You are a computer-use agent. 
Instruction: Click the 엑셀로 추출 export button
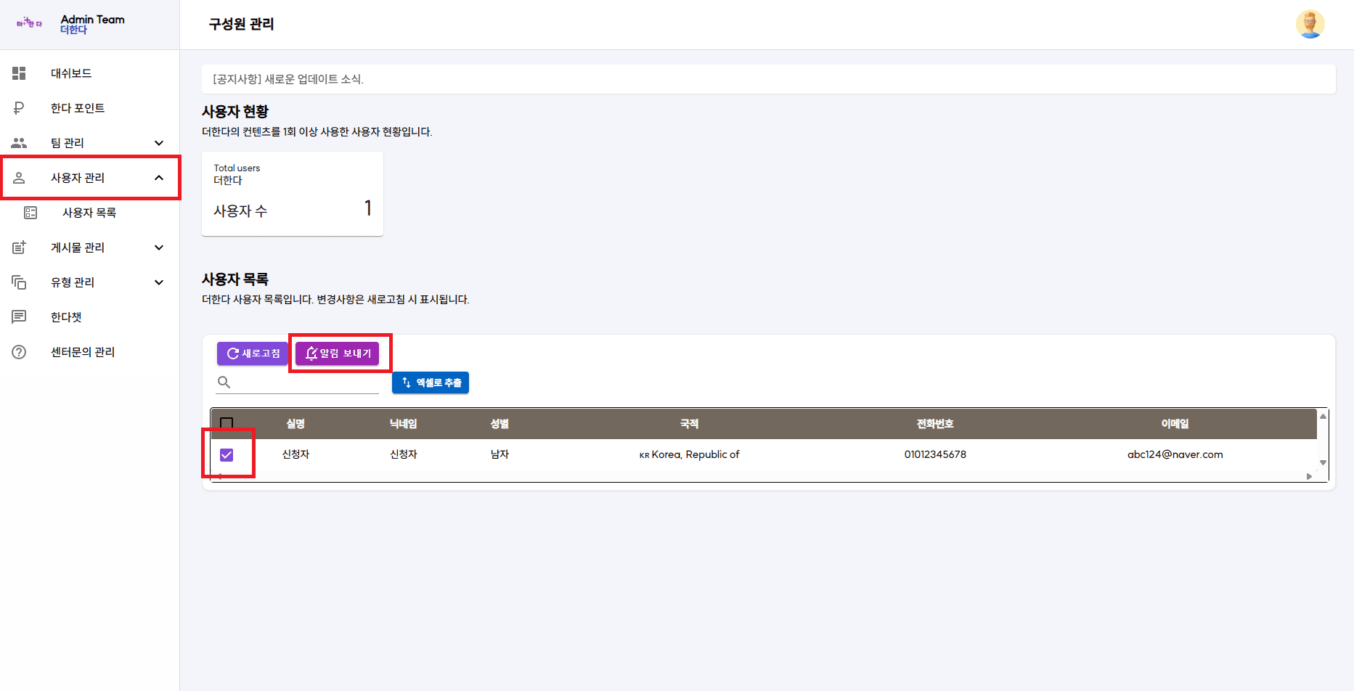coord(431,383)
